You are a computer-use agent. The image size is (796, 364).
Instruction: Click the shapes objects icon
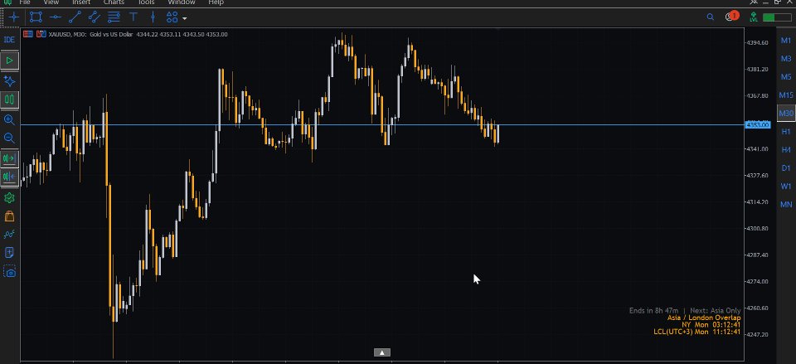[172, 17]
